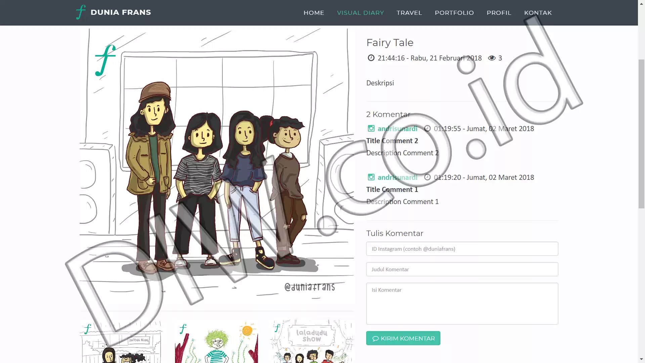The width and height of the screenshot is (645, 363).
Task: Open the green-haired character thumbnail
Action: (x=217, y=341)
